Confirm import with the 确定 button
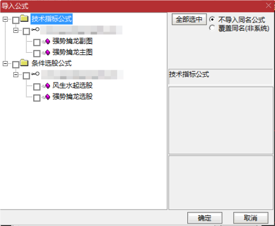The image size is (275, 226). point(205,218)
